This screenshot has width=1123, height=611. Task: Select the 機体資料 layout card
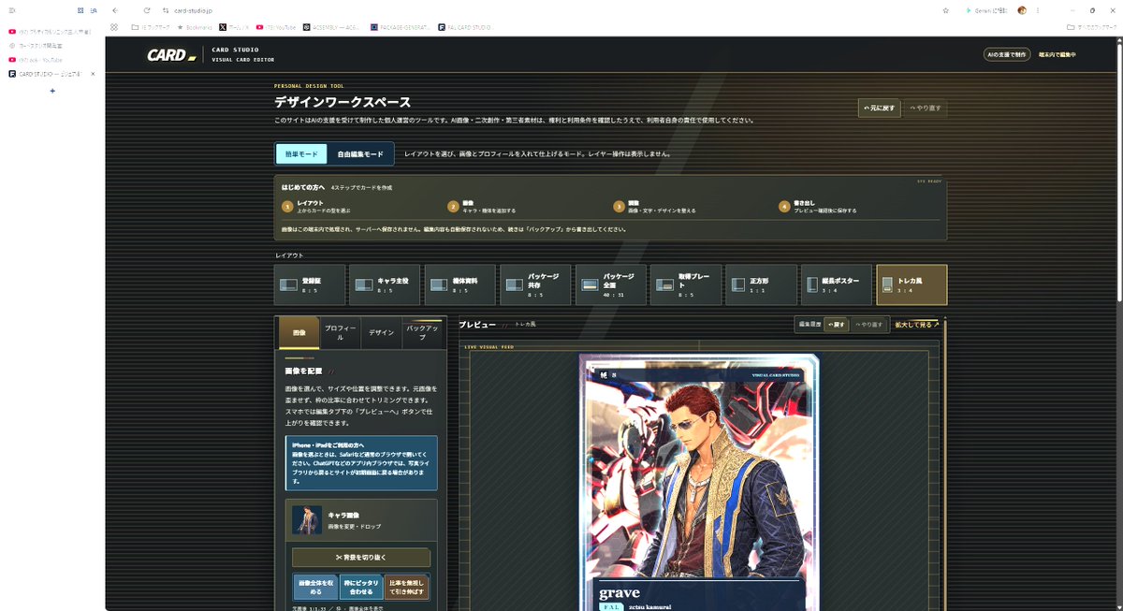(x=459, y=284)
